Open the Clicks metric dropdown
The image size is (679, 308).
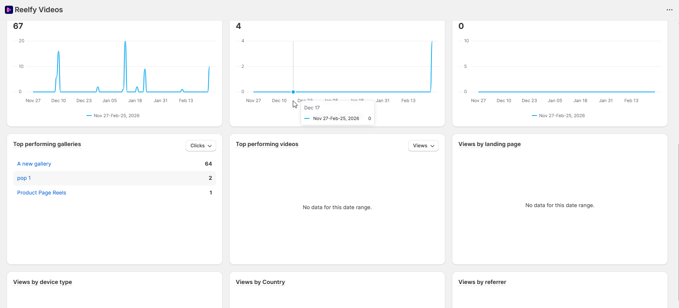(x=201, y=146)
